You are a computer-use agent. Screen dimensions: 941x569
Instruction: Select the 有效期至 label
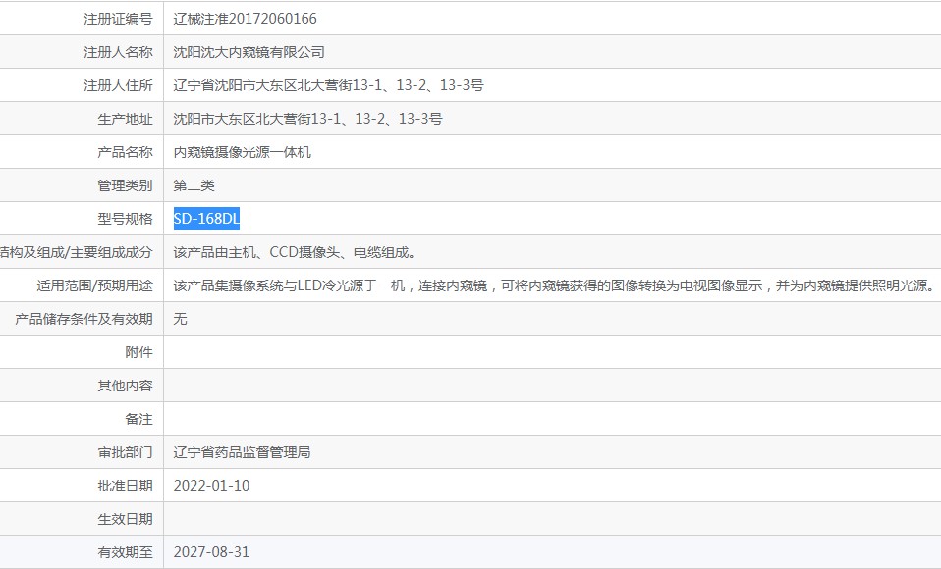click(x=125, y=552)
